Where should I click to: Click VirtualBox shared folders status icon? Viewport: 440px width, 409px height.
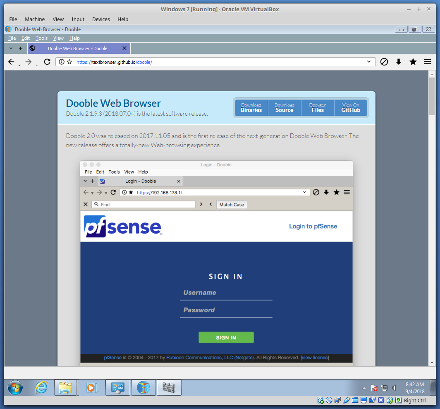pyautogui.click(x=355, y=400)
